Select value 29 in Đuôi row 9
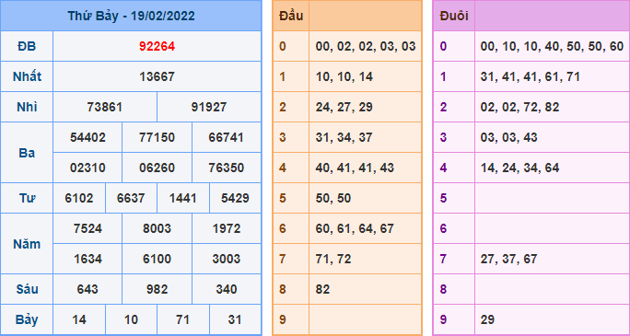 487,320
